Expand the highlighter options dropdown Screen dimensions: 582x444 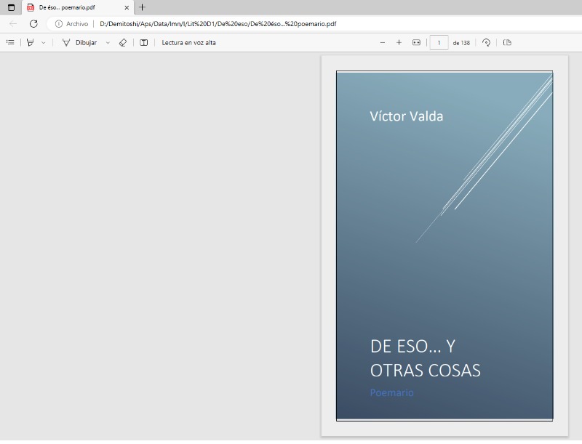[44, 43]
